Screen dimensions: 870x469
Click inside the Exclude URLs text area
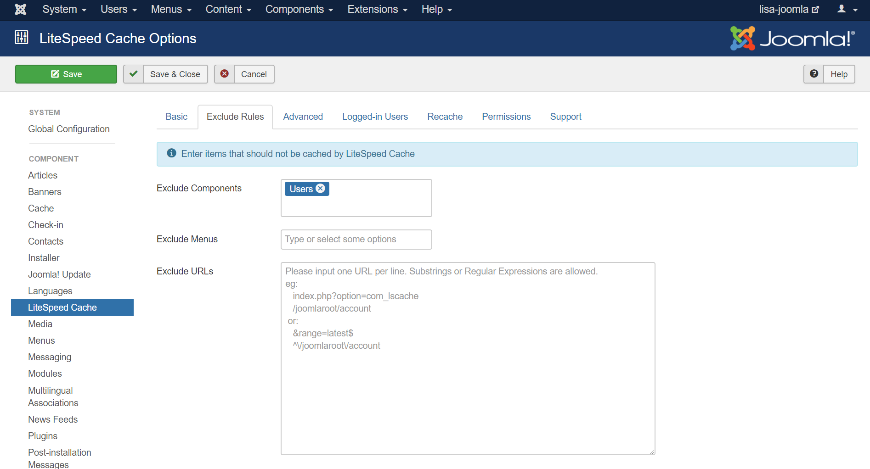(x=468, y=390)
